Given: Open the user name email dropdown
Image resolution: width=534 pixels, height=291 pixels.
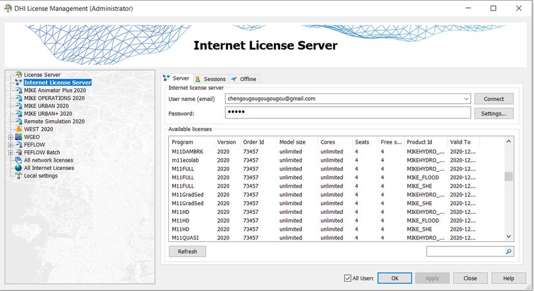Looking at the screenshot, I should point(466,99).
